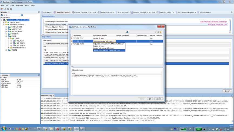Expand the Data Dictionary node
The image size is (234, 132).
click(x=4, y=22)
